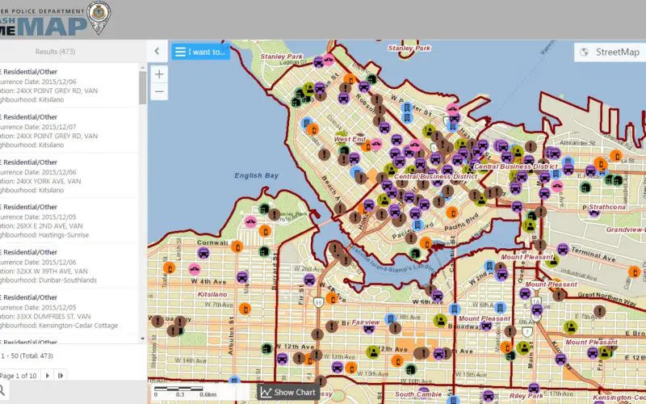The height and width of the screenshot is (404, 646).
Task: Collapse the results panel with the chevron
Action: click(x=157, y=51)
